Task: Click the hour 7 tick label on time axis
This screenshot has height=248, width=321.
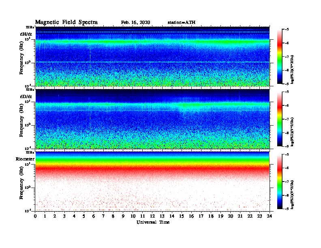Action: click(x=103, y=216)
